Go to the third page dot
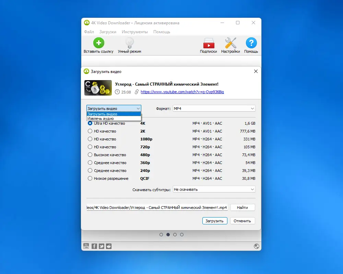This screenshot has width=343, height=274. coord(175,235)
